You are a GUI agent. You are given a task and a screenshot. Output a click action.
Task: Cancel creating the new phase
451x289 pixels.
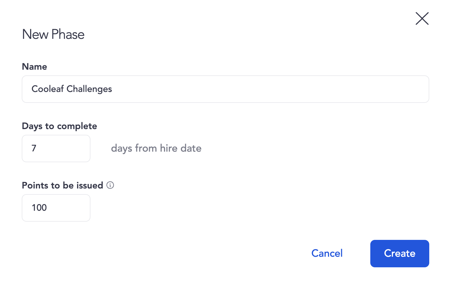(x=327, y=253)
